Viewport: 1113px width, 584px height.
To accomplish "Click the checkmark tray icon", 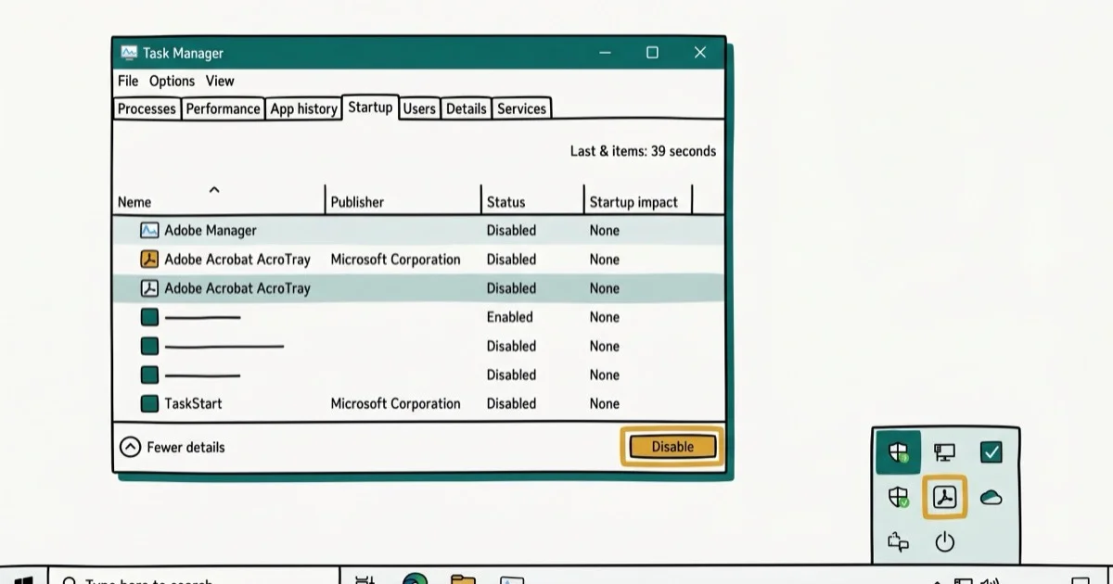I will pos(991,452).
